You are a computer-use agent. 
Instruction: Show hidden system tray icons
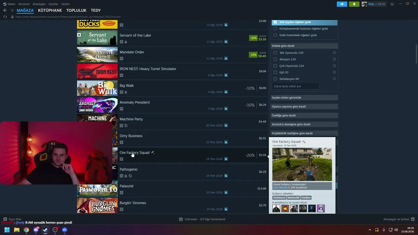point(370,230)
